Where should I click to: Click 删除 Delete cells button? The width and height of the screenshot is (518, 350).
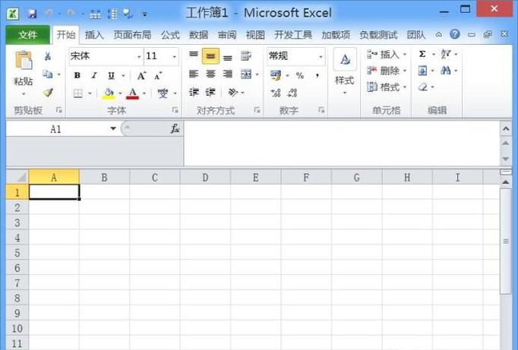coord(386,71)
